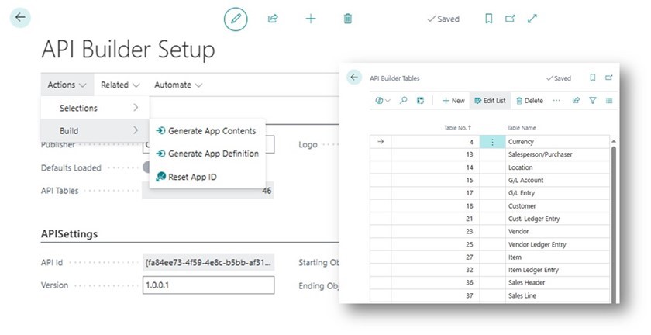Click New in Tables toolbar

(x=453, y=101)
